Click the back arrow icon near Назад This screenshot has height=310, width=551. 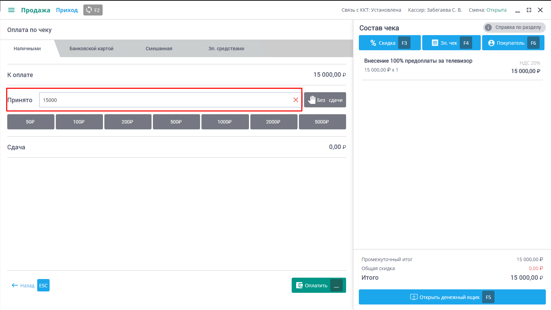coord(15,285)
